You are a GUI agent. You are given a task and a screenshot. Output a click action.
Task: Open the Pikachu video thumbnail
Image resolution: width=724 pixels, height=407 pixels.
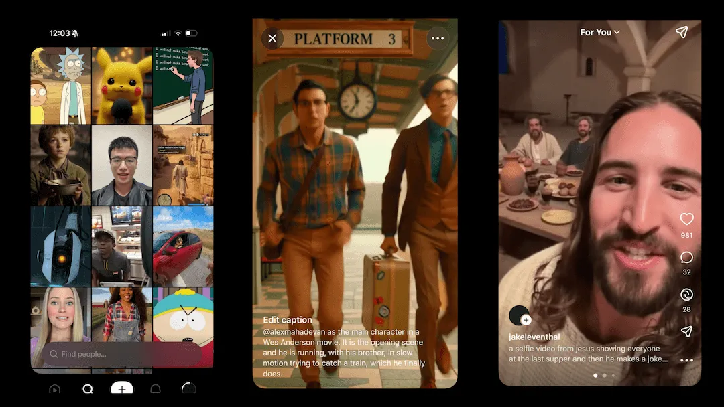coord(122,85)
